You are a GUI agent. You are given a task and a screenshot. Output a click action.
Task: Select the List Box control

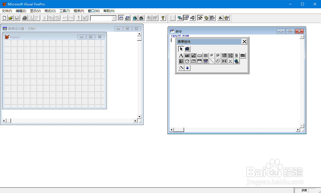[230, 55]
